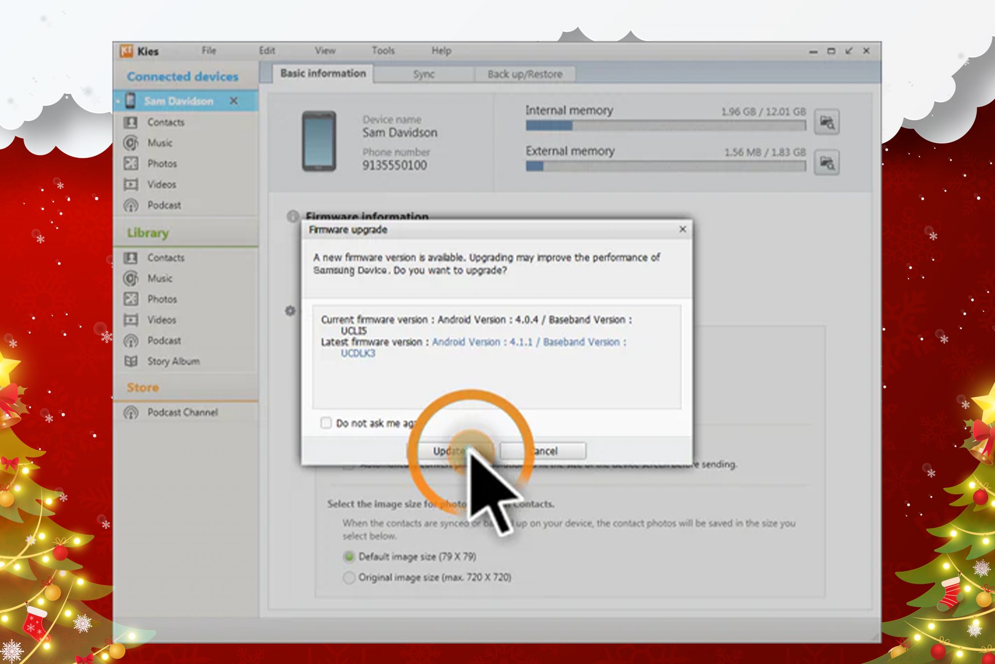Select Default image size (79 X 79)
The width and height of the screenshot is (995, 664).
pos(349,557)
